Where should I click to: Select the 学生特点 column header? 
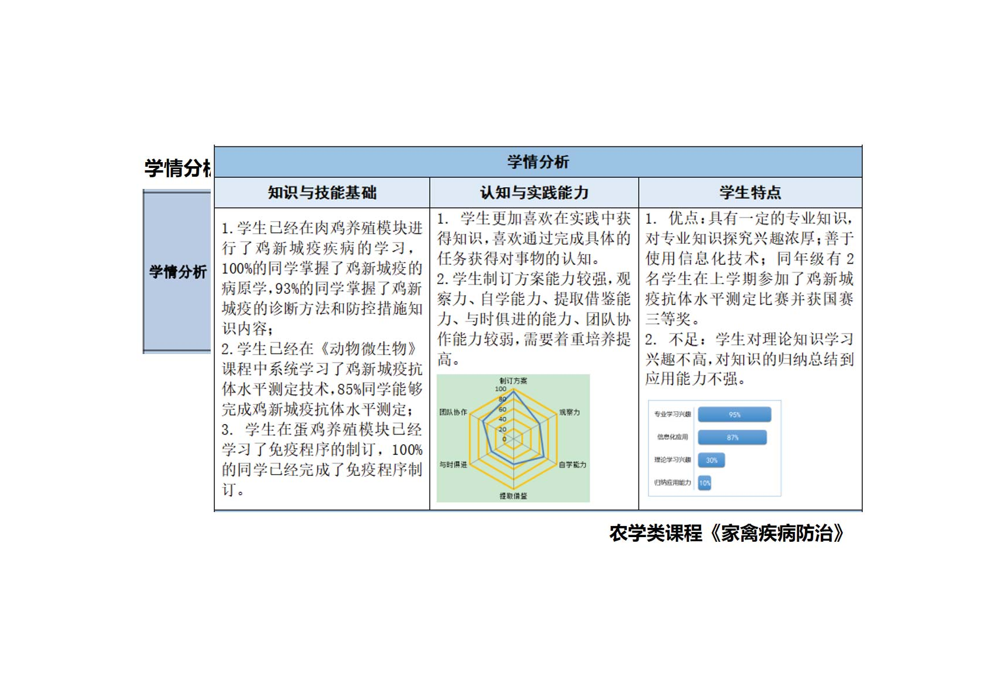750,192
